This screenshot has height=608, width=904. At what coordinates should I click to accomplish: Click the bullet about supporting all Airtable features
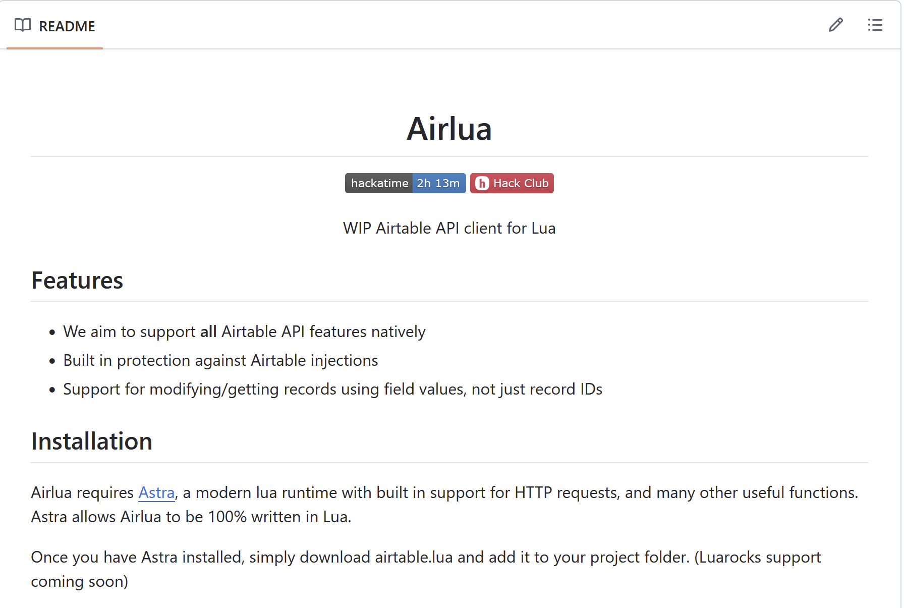click(x=244, y=331)
